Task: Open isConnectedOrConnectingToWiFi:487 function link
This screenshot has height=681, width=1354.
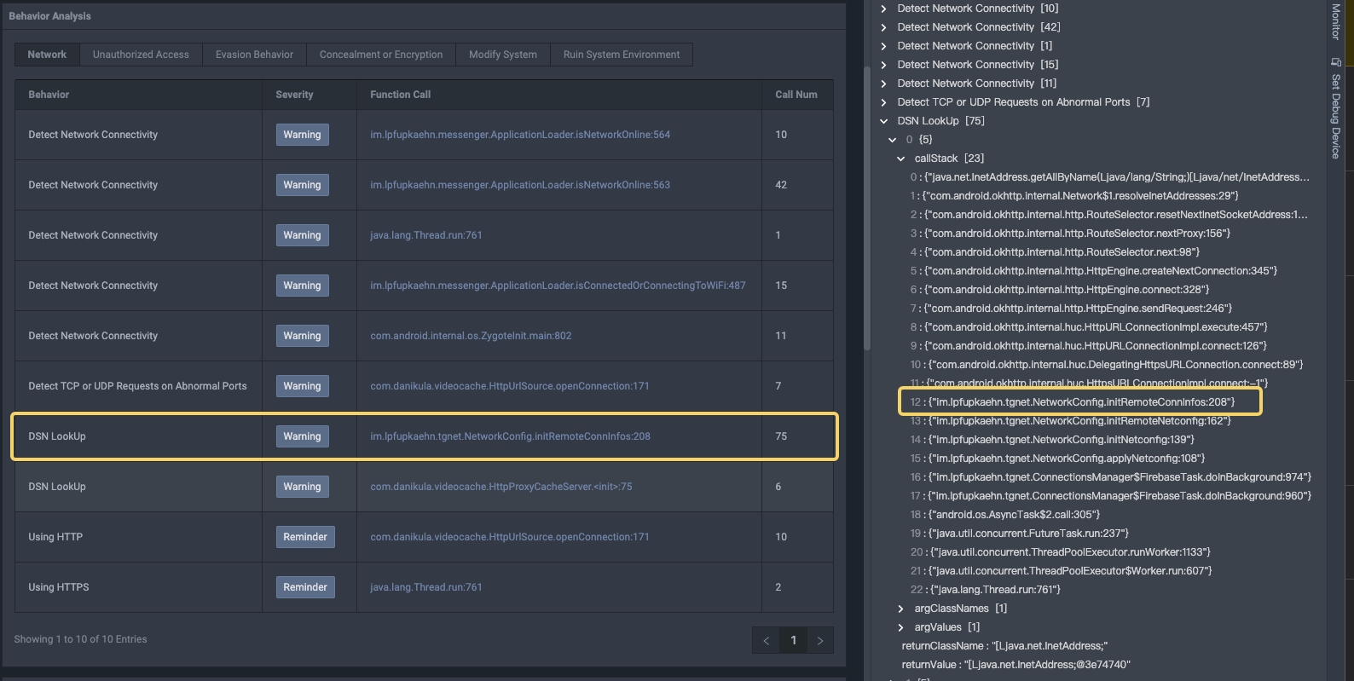Action: tap(558, 286)
